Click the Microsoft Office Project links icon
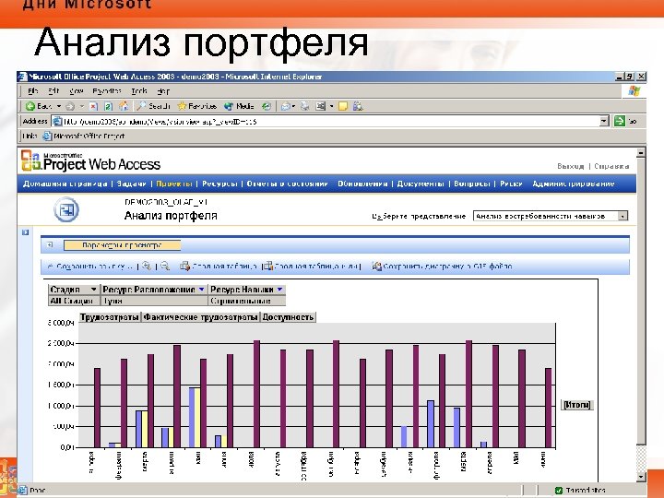The image size is (664, 498). 47,136
